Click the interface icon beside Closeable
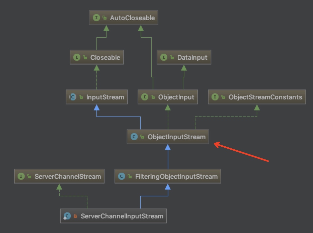 (77, 57)
